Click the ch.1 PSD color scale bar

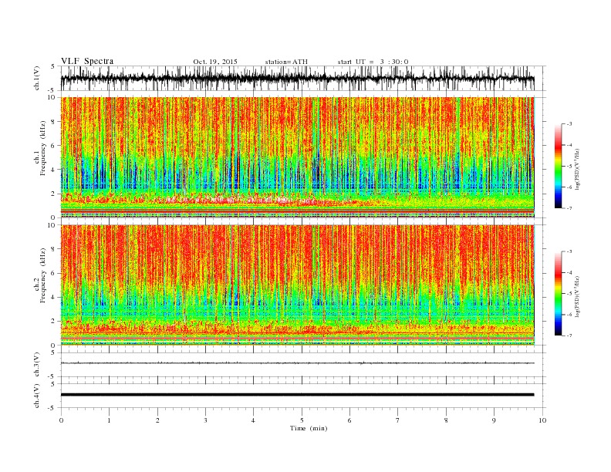pos(558,167)
